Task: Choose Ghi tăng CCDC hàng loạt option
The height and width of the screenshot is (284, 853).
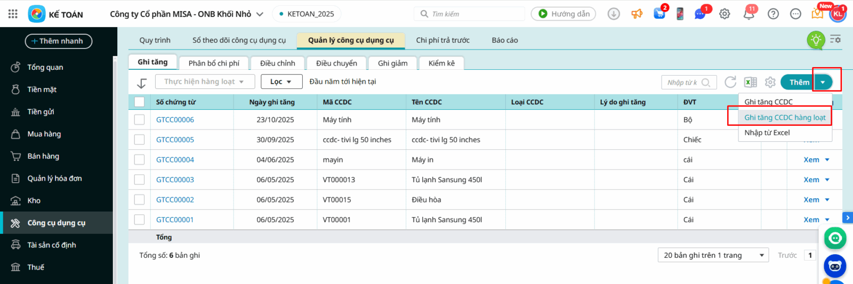Action: (x=784, y=117)
